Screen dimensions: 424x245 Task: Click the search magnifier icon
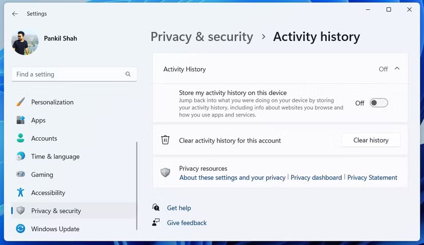tap(128, 74)
